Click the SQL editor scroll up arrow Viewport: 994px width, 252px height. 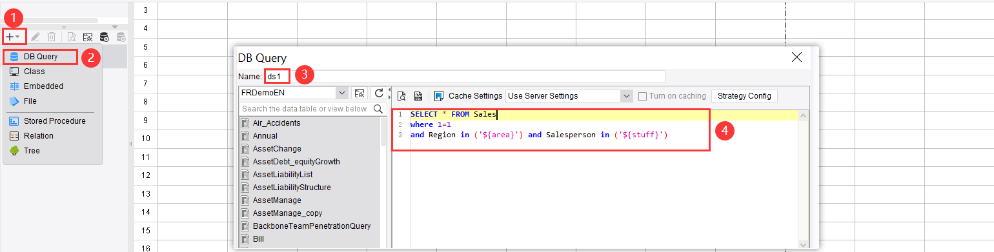(803, 116)
